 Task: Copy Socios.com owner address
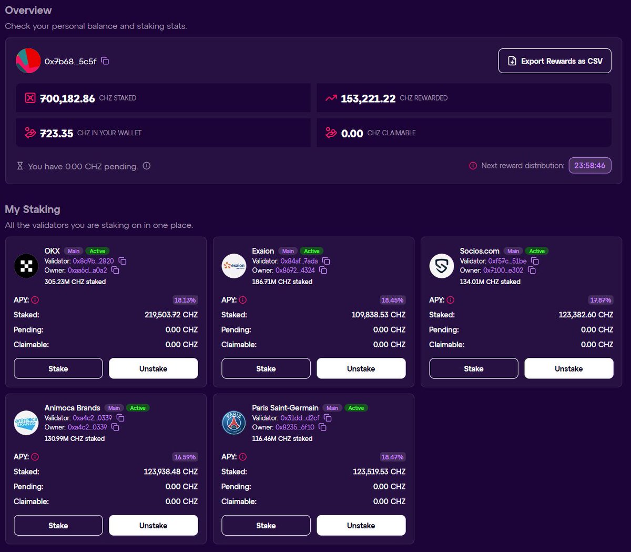pyautogui.click(x=532, y=270)
